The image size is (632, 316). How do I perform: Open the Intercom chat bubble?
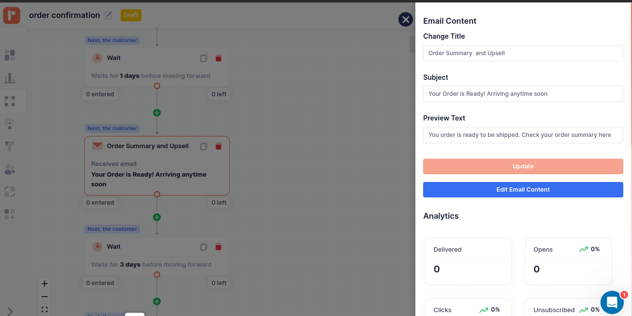[x=612, y=302]
